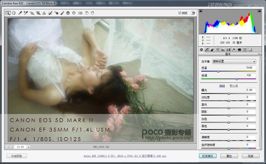Open workflow options link Adobe RGB (1998)
266x164 pixels.
[x=125, y=156]
